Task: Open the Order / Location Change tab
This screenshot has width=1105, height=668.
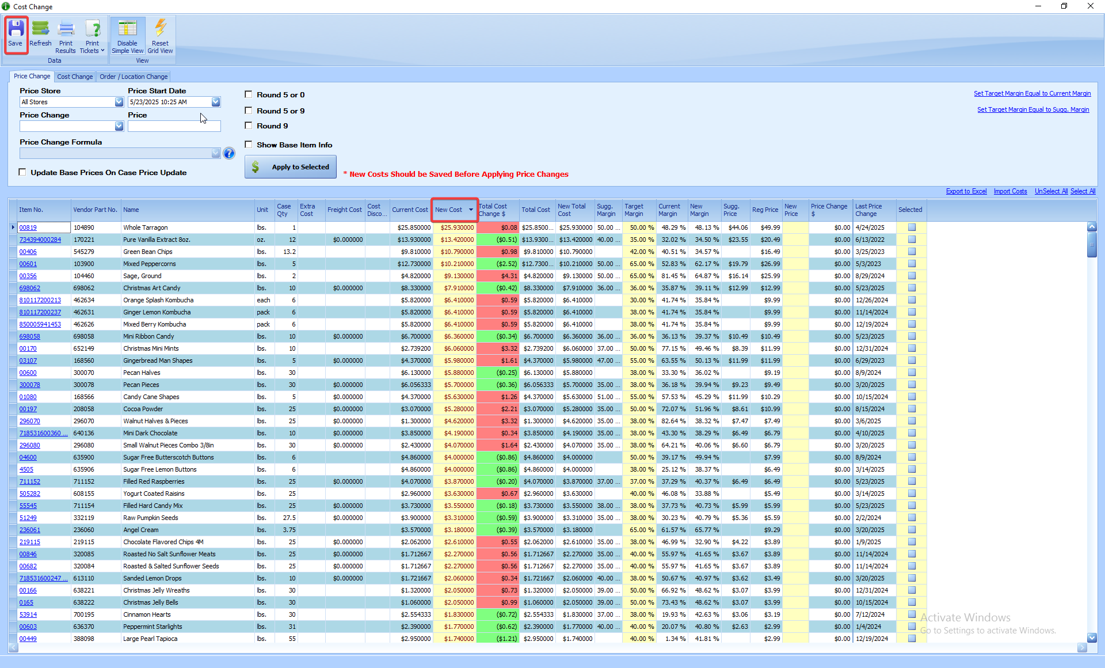Action: click(x=134, y=77)
